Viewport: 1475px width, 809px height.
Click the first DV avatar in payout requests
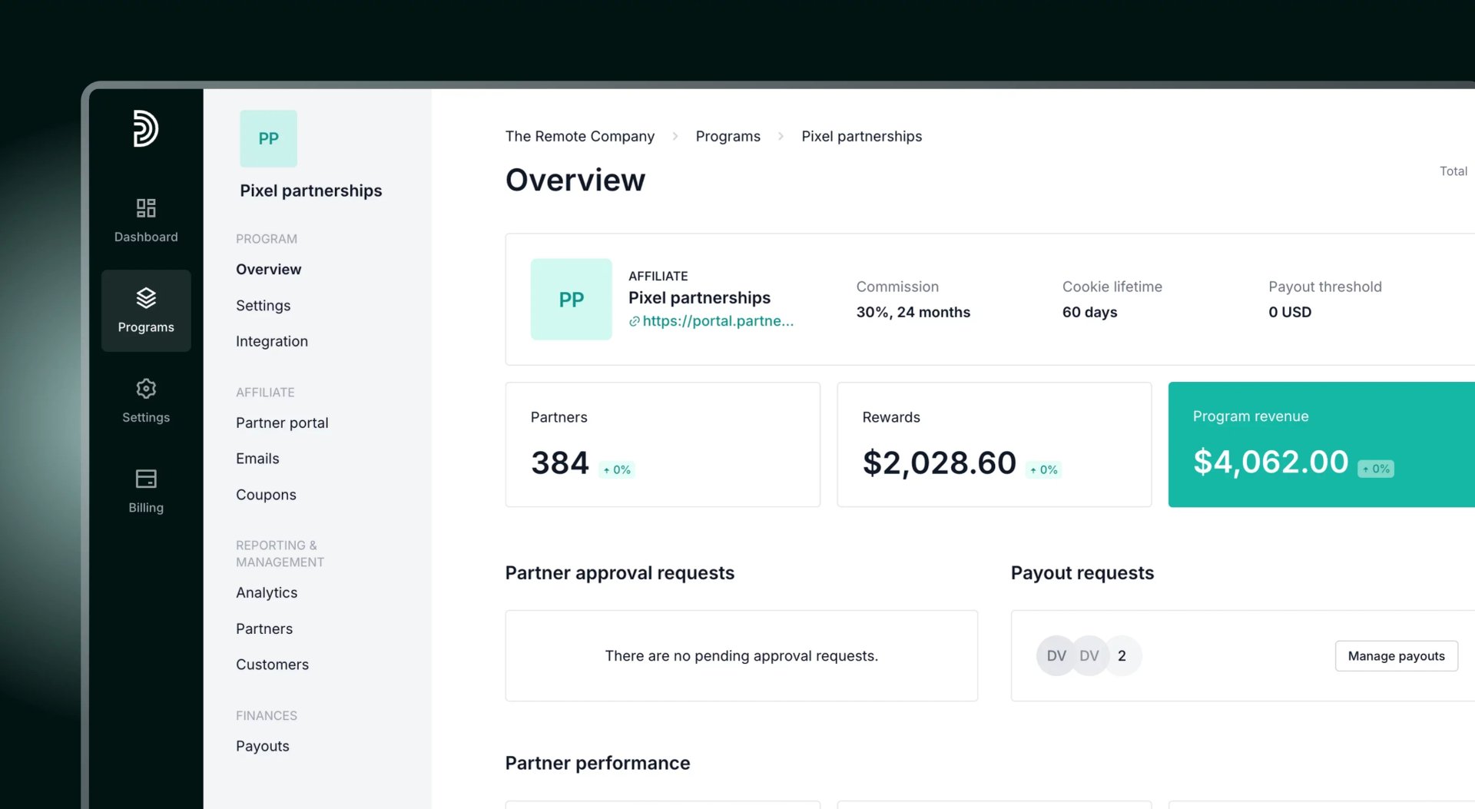1056,655
